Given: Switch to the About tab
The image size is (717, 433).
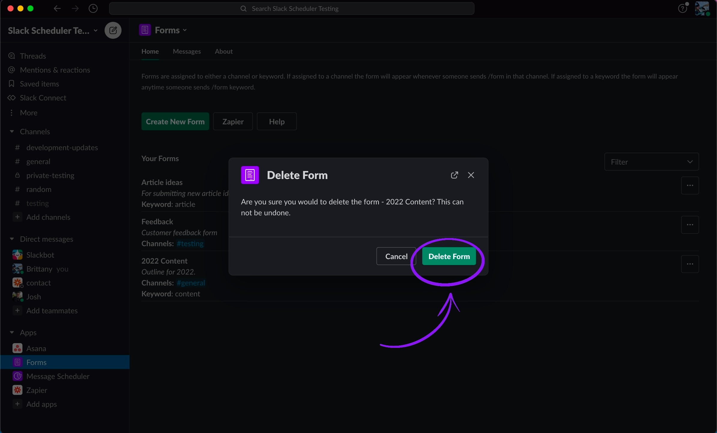Looking at the screenshot, I should click(223, 51).
